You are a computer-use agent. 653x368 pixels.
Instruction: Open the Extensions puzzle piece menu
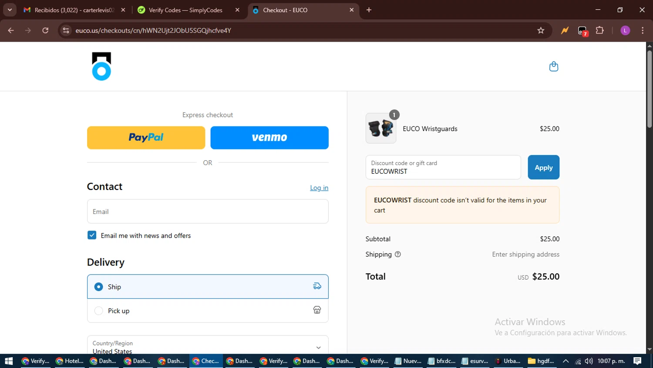tap(599, 30)
